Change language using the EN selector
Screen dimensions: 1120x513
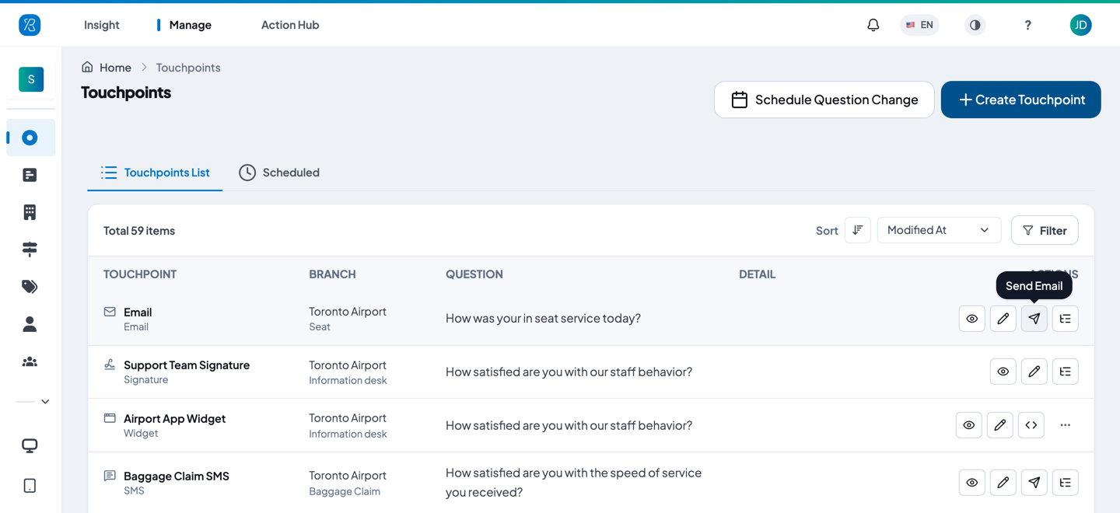point(919,25)
